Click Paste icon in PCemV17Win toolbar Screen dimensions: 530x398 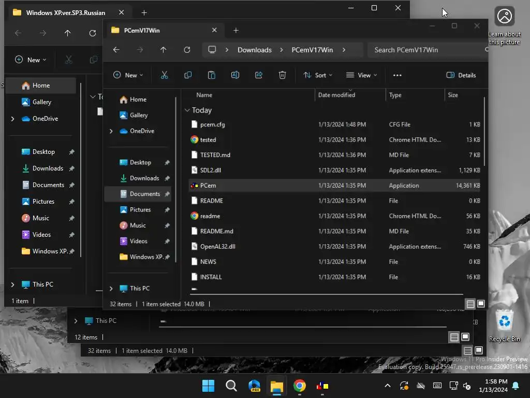tap(212, 75)
